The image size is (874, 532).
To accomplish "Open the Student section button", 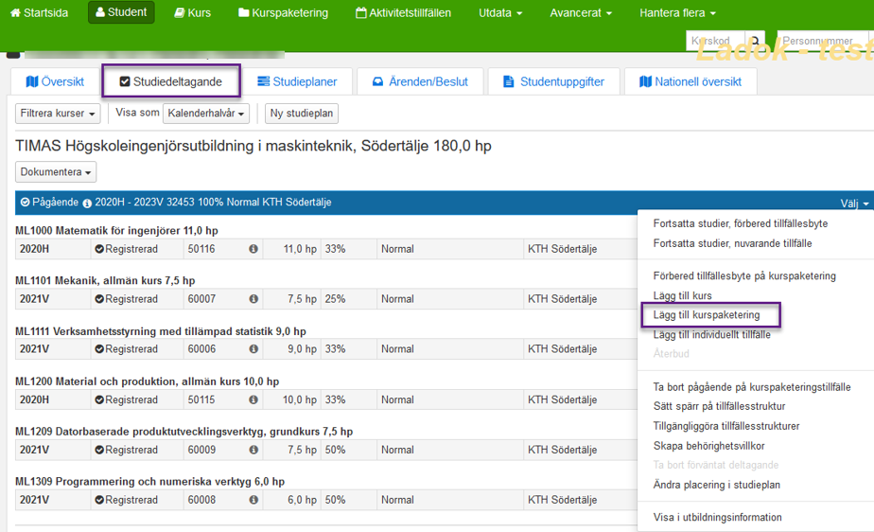I will [x=121, y=13].
